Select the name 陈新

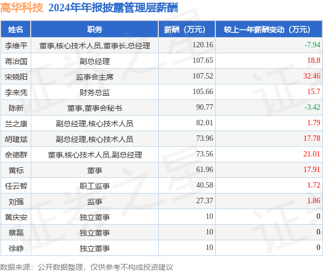point(16,108)
